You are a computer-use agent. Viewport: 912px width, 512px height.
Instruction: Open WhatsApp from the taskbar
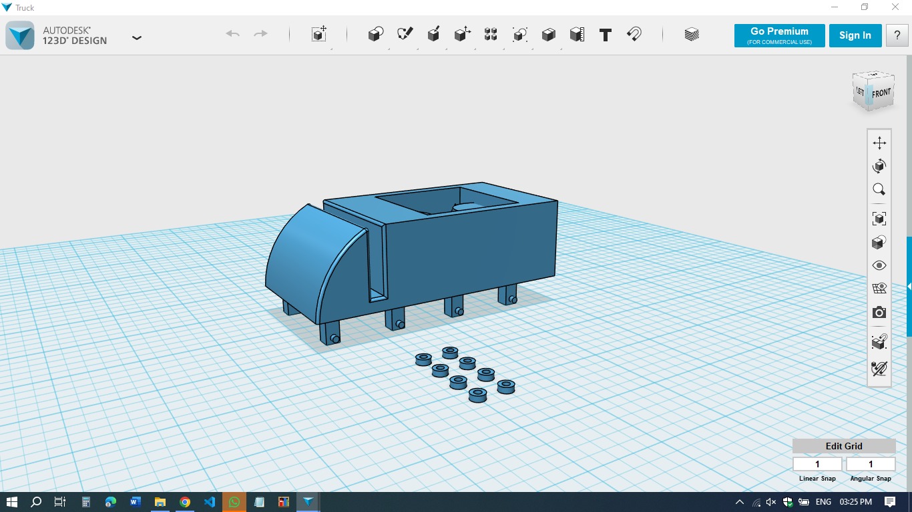pyautogui.click(x=234, y=501)
